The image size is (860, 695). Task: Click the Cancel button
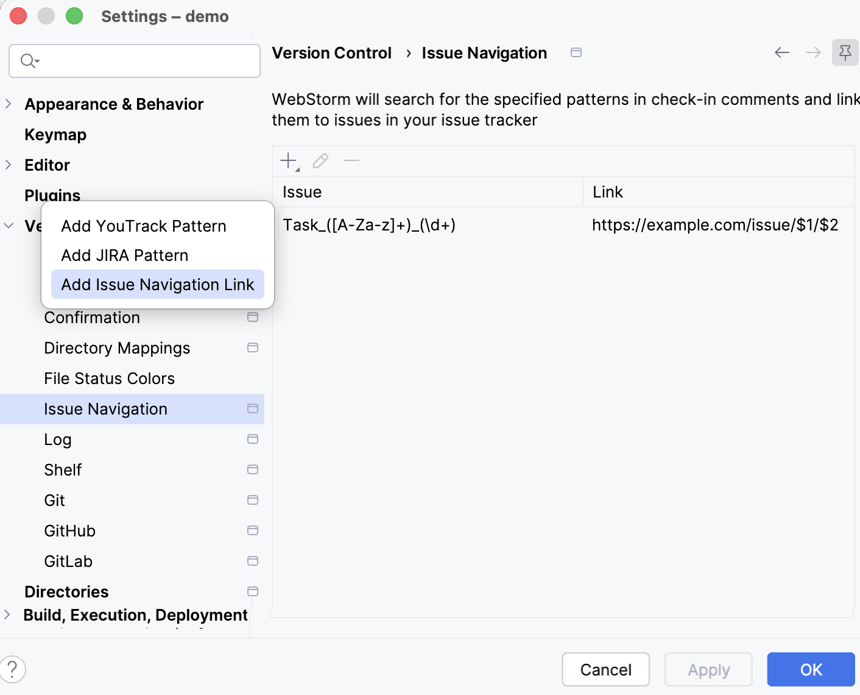(x=606, y=669)
